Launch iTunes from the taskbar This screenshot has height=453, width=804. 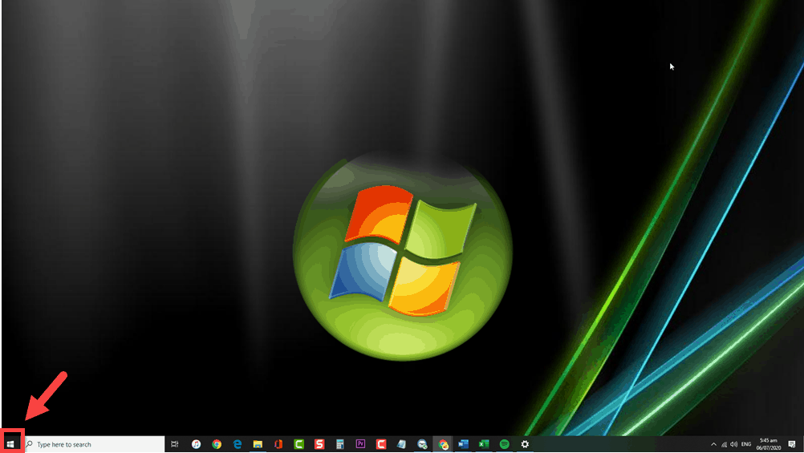point(196,444)
